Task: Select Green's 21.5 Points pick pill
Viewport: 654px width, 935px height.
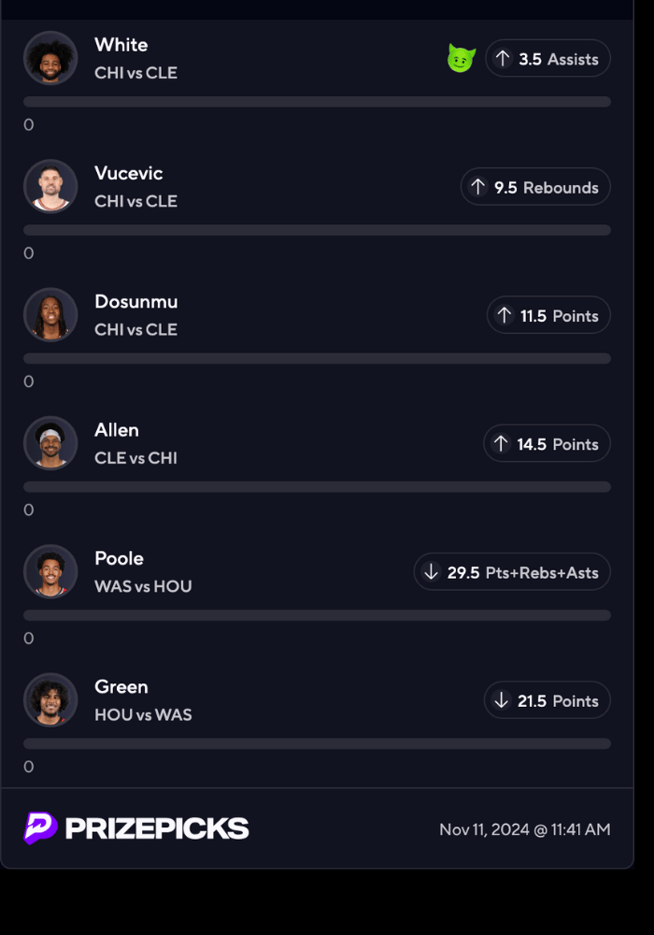Action: pyautogui.click(x=547, y=700)
